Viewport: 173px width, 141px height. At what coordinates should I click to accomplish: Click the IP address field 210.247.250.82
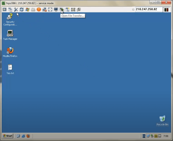pyautogui.click(x=149, y=9)
